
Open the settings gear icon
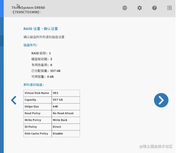pos(139,8)
